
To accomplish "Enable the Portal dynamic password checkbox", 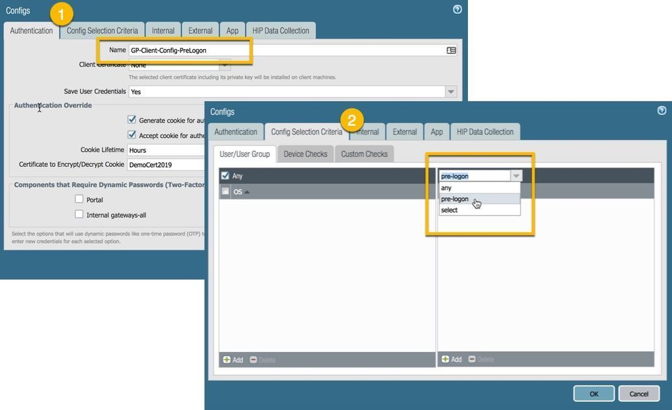I will pyautogui.click(x=79, y=199).
